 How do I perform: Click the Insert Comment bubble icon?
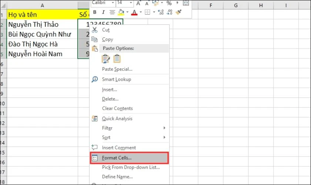coord(94,147)
